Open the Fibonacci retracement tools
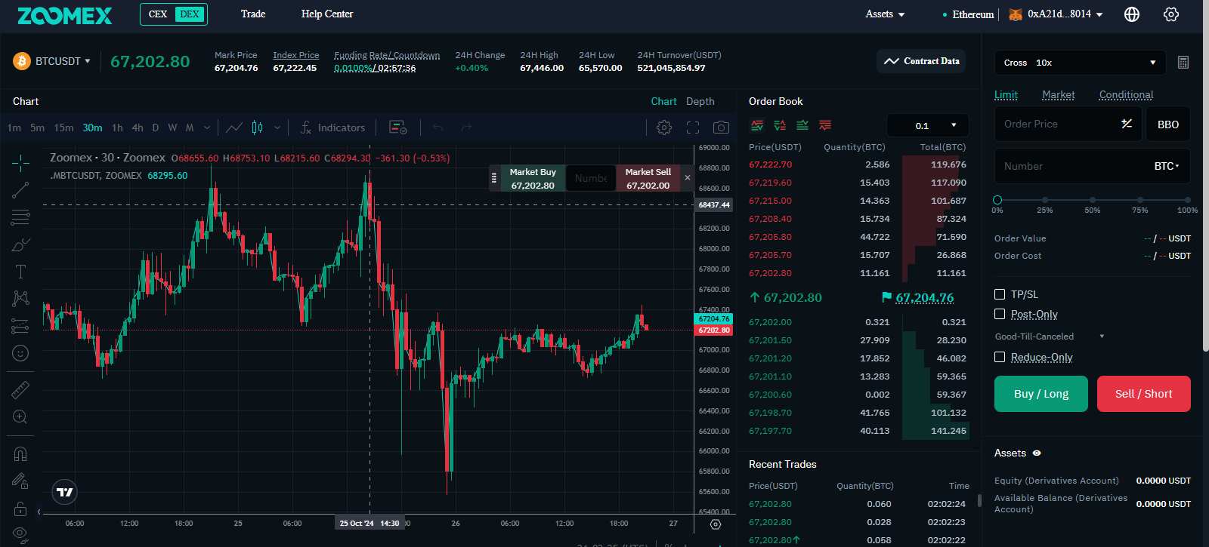This screenshot has height=547, width=1209. 20,217
